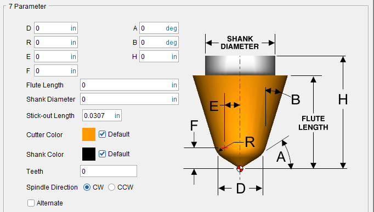Click the Teeth input field
This screenshot has height=212, width=374.
point(109,171)
